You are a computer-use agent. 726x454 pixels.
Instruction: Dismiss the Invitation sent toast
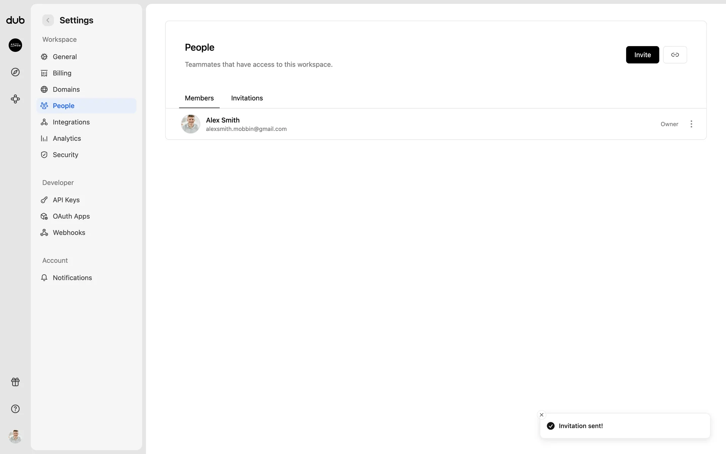coord(541,415)
